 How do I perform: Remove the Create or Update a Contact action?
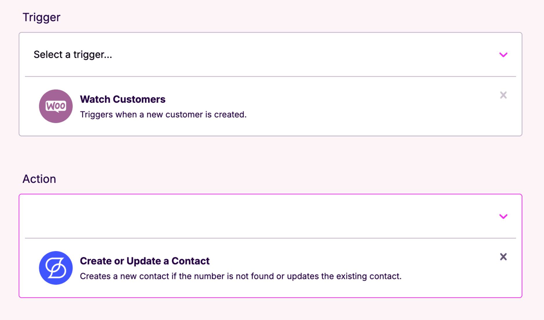point(503,257)
